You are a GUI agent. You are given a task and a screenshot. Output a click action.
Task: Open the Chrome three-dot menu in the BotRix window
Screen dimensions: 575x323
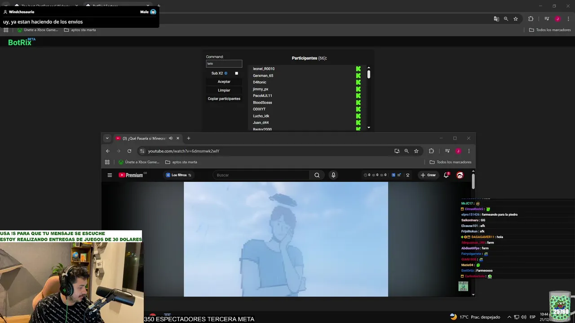(x=568, y=19)
